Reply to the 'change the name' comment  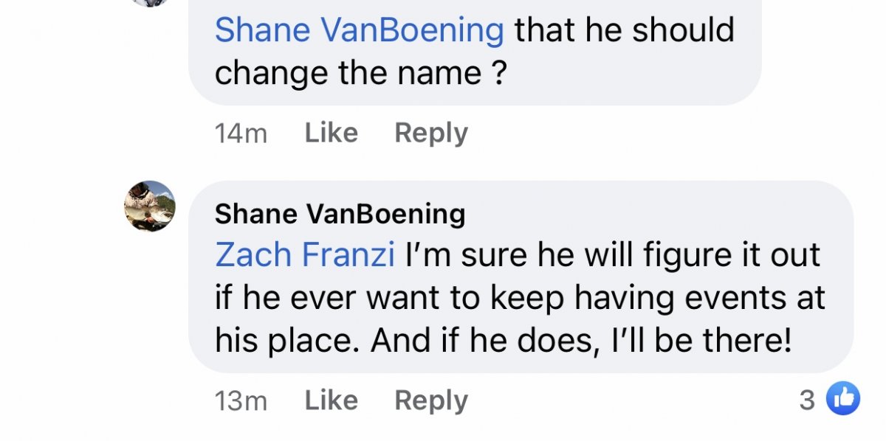tap(431, 133)
